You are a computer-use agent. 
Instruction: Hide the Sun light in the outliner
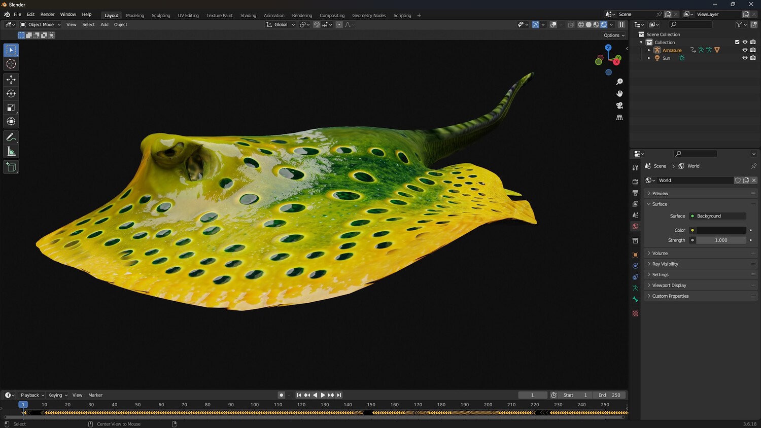(745, 58)
